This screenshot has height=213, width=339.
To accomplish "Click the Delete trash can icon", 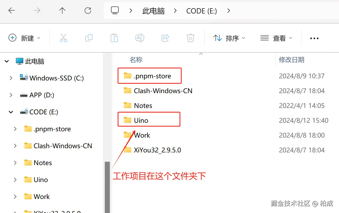I will click(191, 38).
